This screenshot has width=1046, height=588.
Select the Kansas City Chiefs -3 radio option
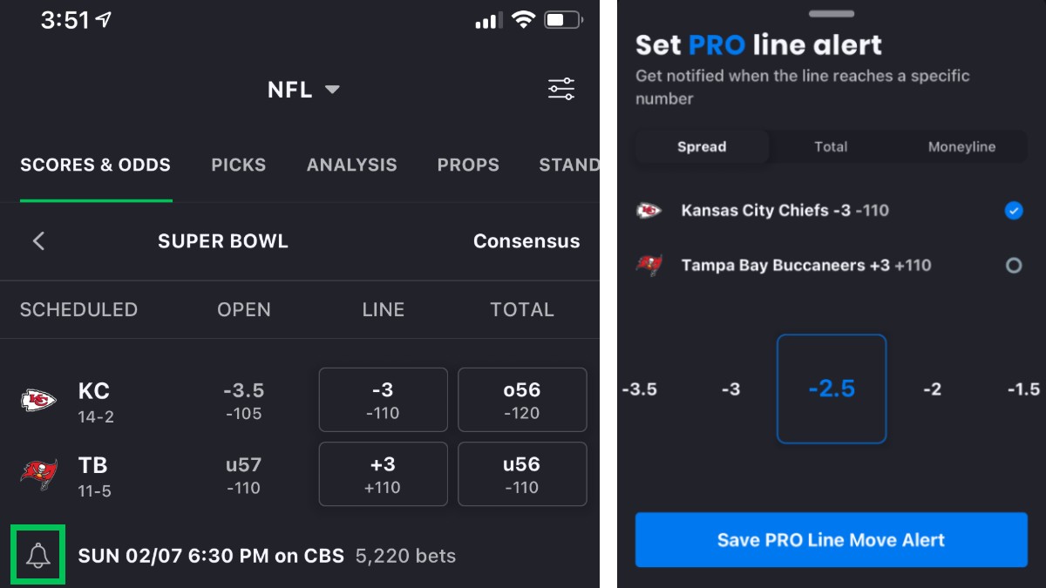tap(1013, 210)
